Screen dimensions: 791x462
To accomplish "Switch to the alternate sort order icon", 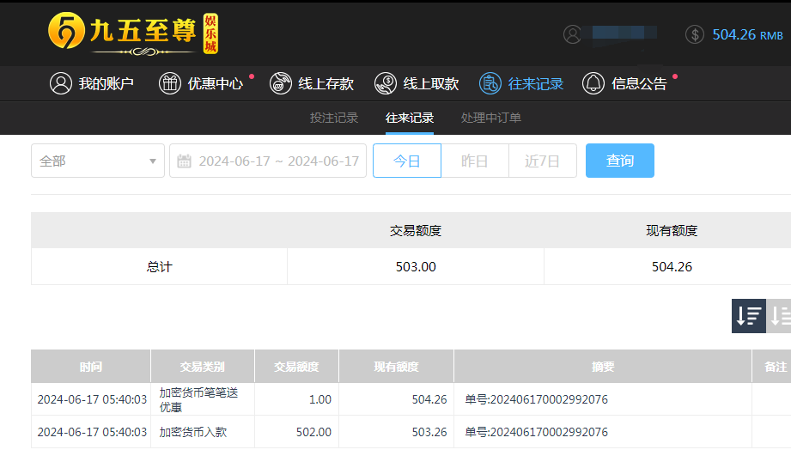I will (780, 316).
